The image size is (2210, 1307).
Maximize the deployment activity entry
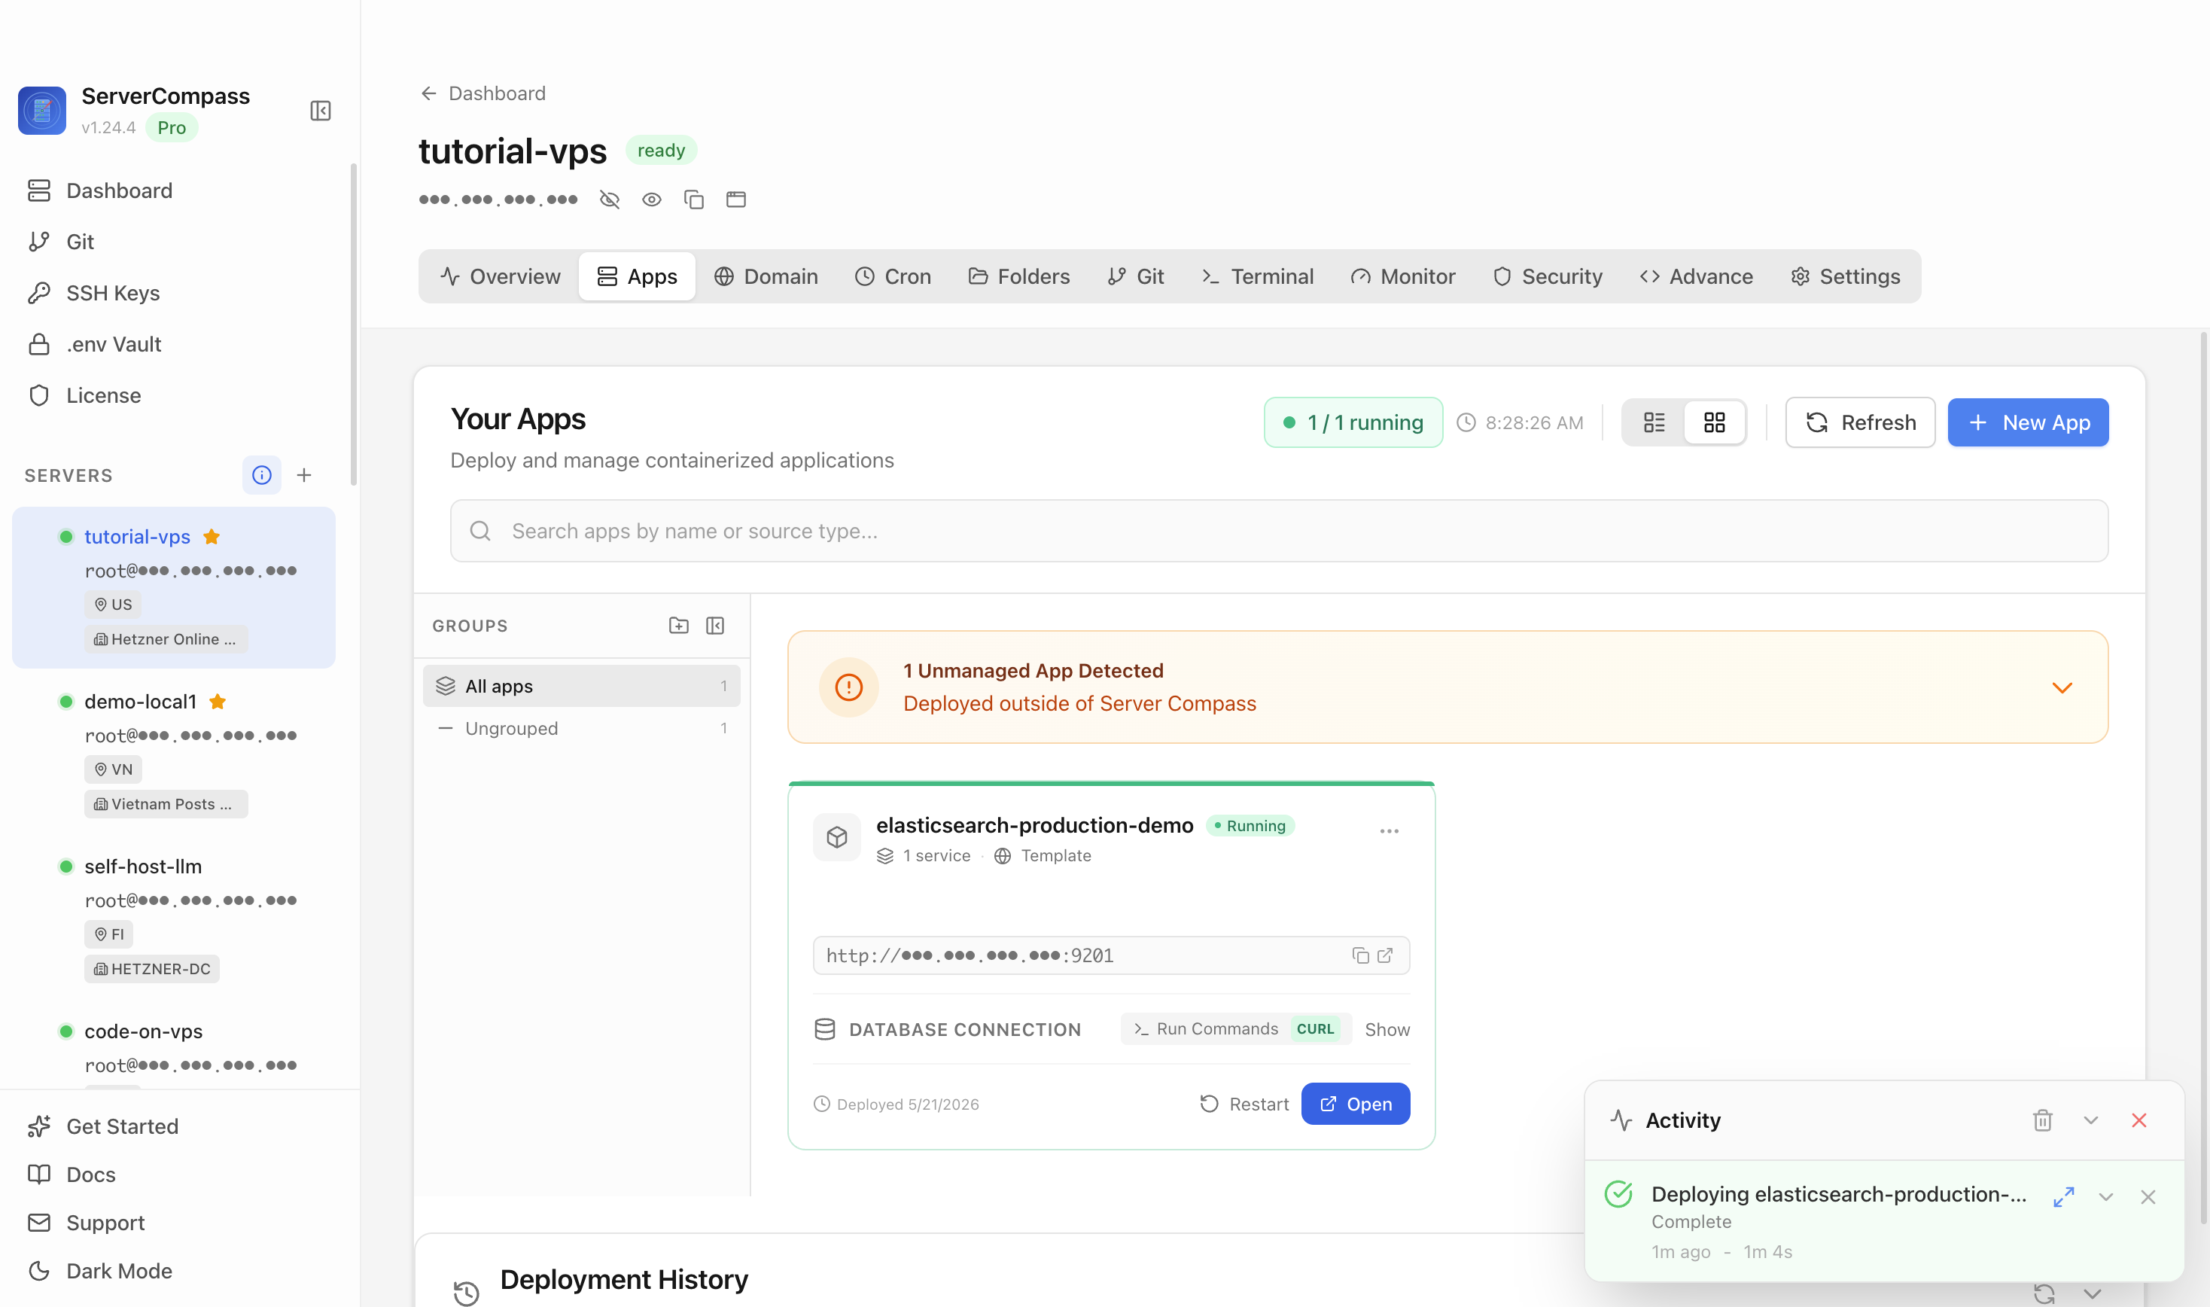pyautogui.click(x=2064, y=1197)
